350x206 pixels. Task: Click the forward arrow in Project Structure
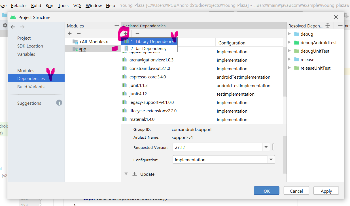22,27
